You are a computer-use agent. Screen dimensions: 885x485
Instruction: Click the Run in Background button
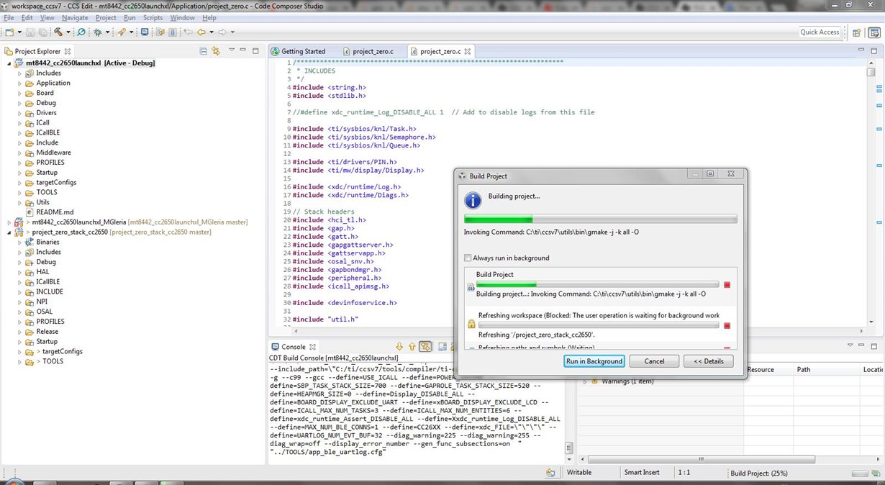click(x=594, y=361)
